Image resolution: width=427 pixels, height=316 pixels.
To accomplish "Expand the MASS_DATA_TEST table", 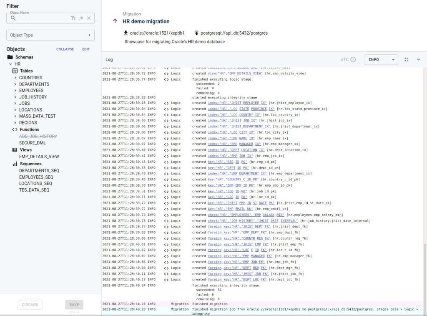I will pos(15,116).
